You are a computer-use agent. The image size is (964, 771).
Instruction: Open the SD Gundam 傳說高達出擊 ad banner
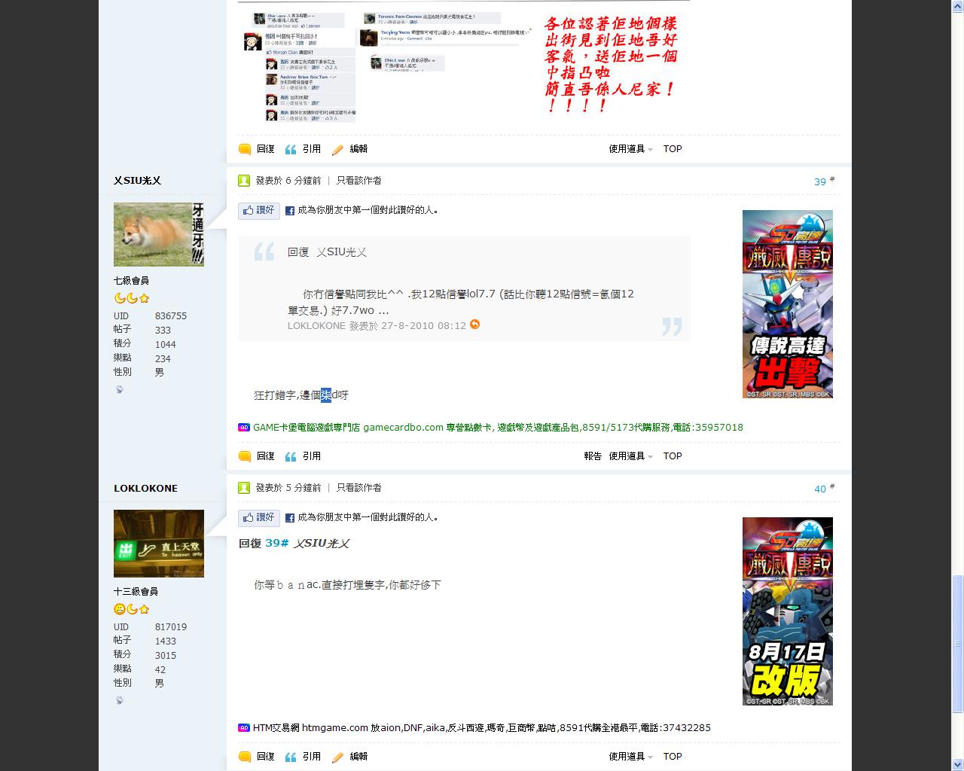(x=788, y=304)
